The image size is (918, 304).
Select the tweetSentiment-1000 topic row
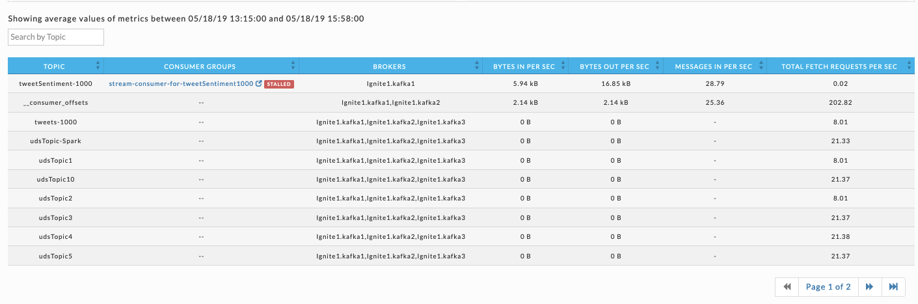click(x=55, y=84)
